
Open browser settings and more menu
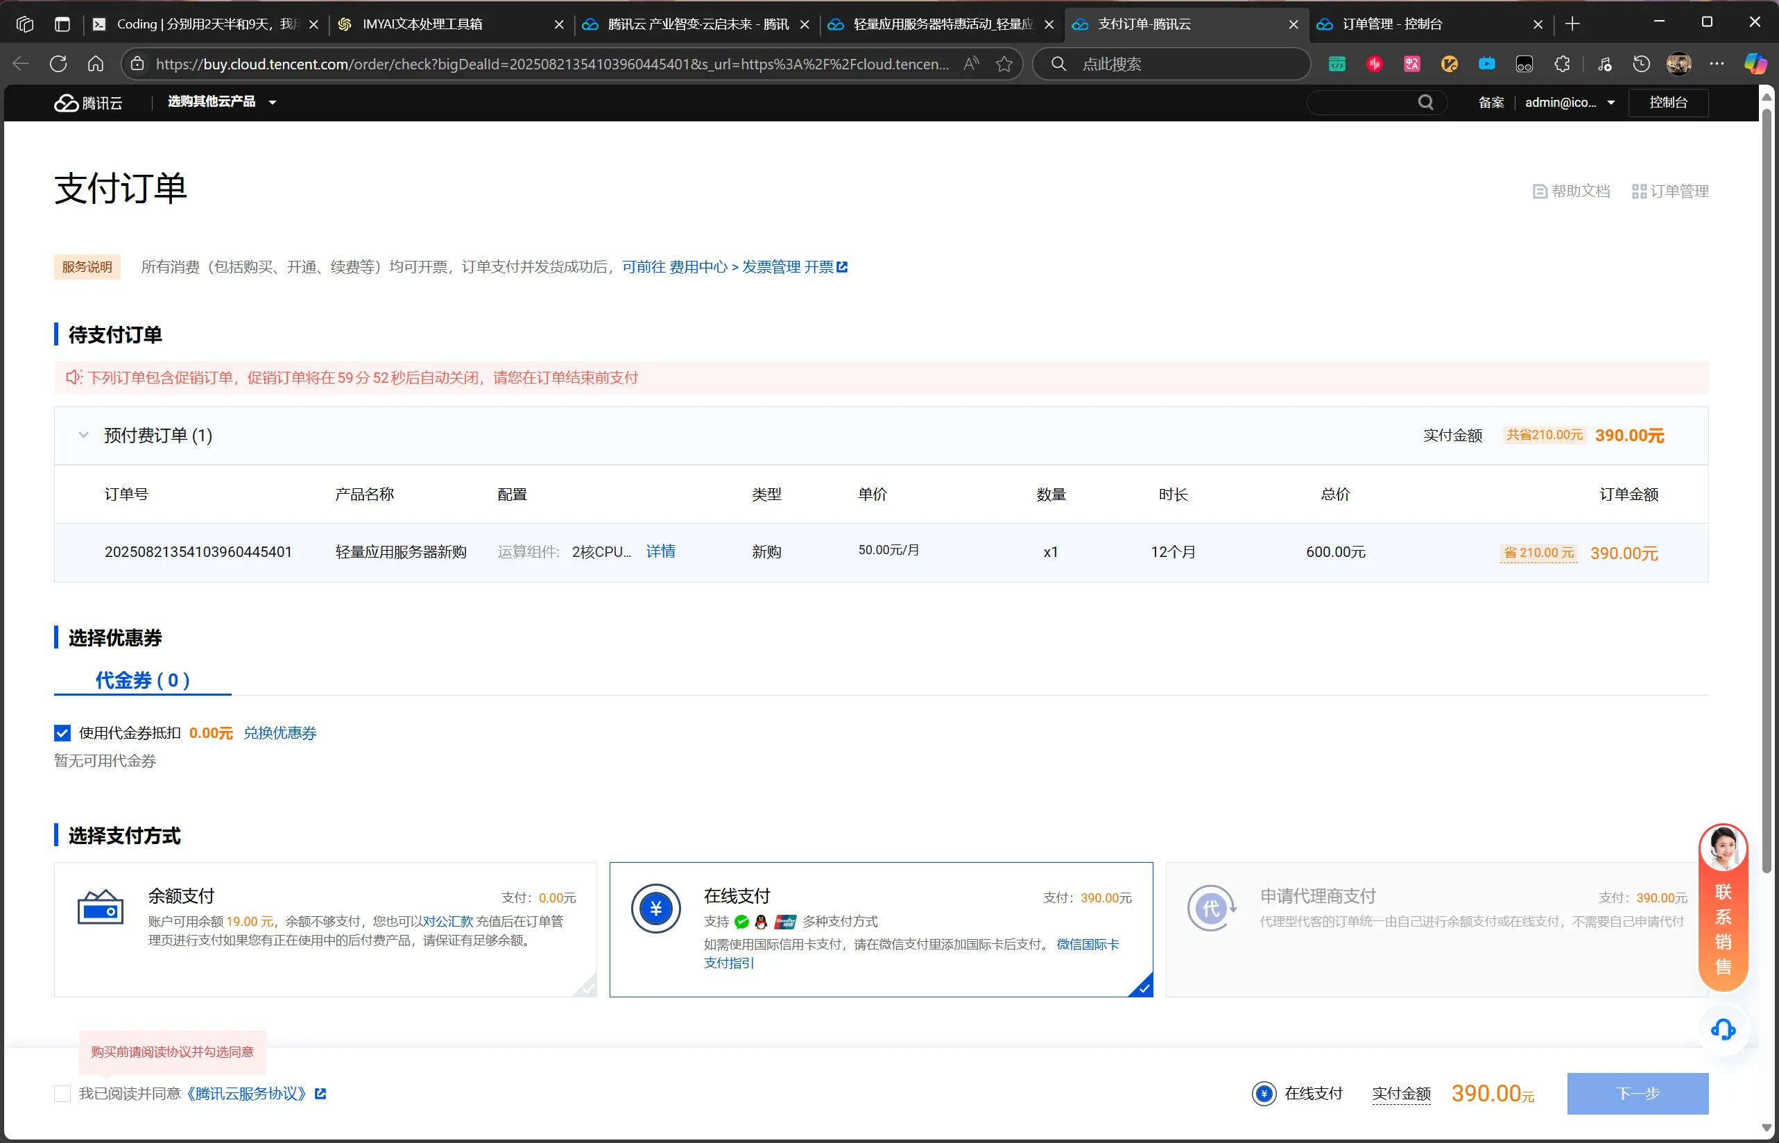click(1717, 64)
